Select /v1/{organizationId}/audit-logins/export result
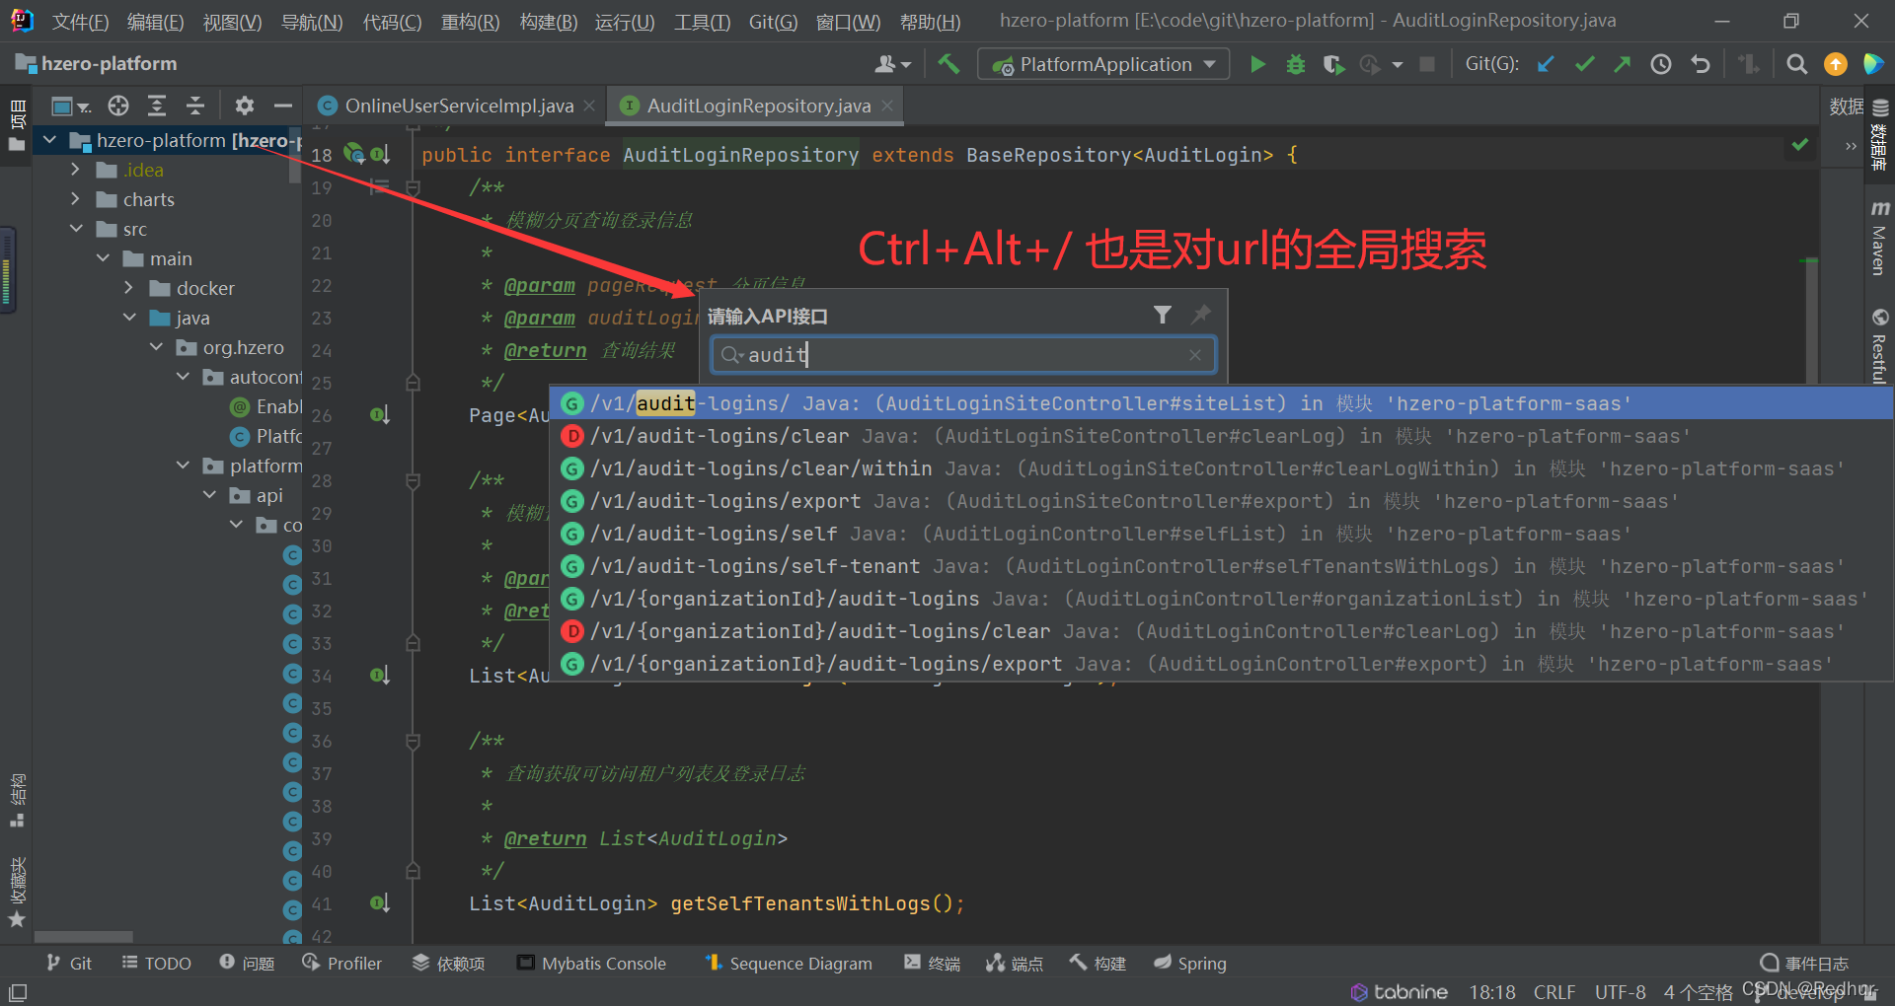1895x1006 pixels. click(1221, 664)
